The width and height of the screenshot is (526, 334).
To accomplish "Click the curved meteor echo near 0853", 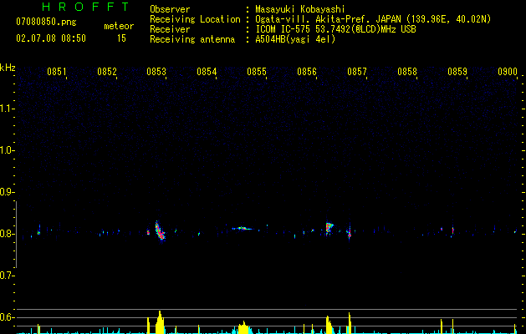I will pyautogui.click(x=160, y=230).
